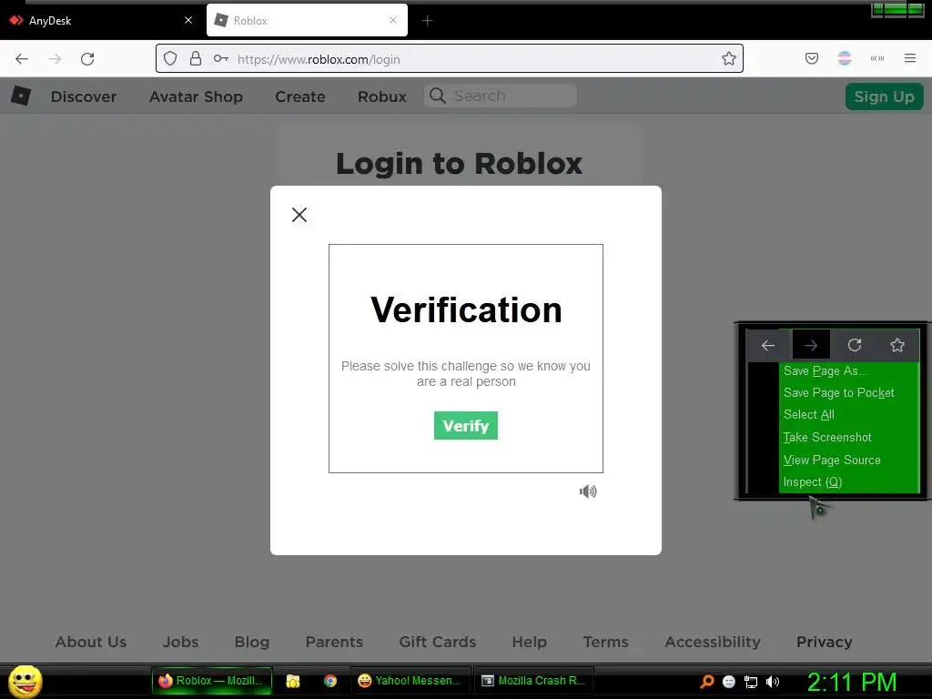The height and width of the screenshot is (699, 932).
Task: Click the context menu reload icon
Action: coord(855,345)
